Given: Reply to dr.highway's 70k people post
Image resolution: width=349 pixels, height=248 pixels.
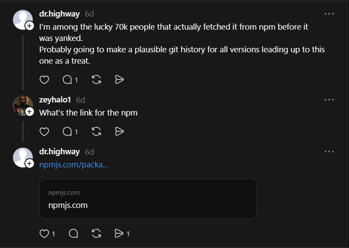Looking at the screenshot, I should (68, 80).
